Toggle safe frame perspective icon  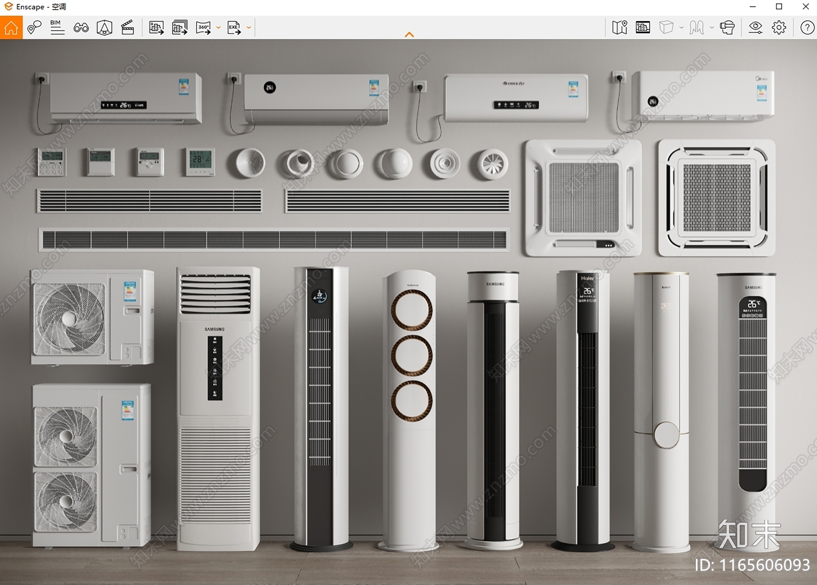[x=105, y=28]
